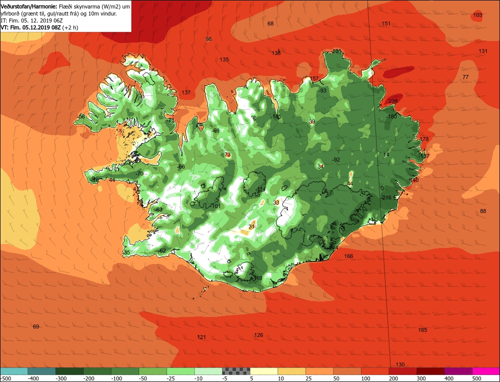Click the flux value '166' off the southeast coast
This screenshot has width=500, height=382.
[x=348, y=256]
